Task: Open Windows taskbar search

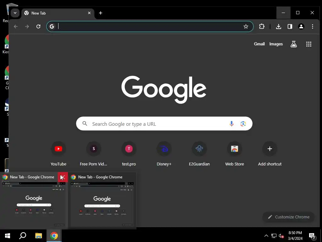Action: click(23, 236)
